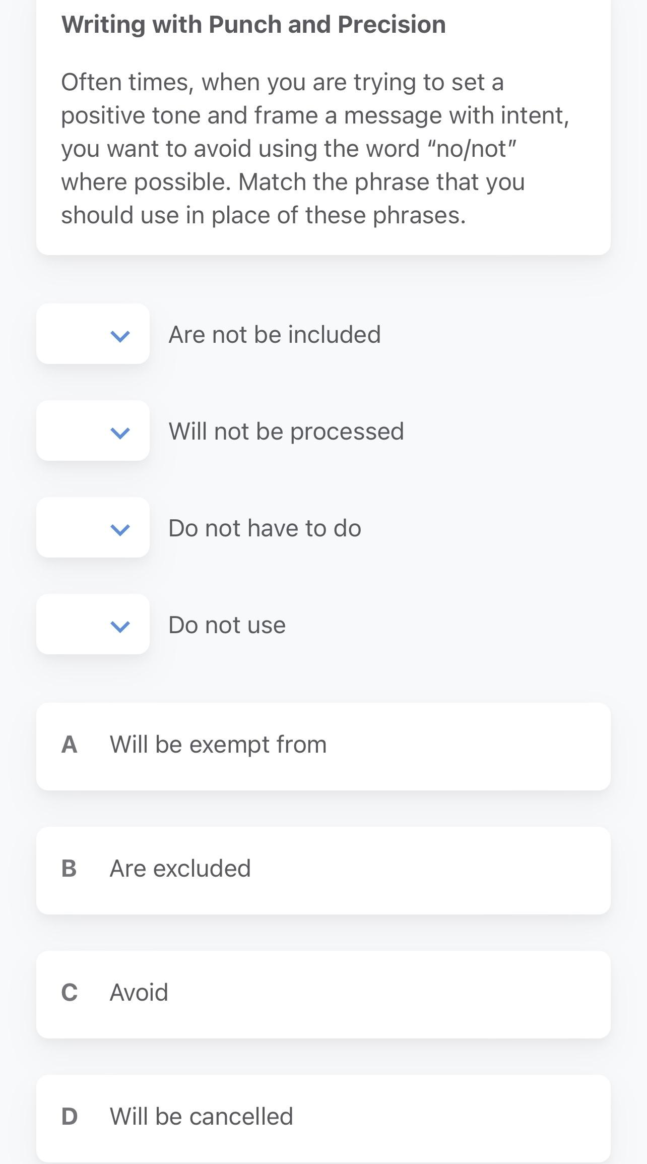Pick the "Avoid" answer option
This screenshot has height=1164, width=647.
tap(323, 994)
